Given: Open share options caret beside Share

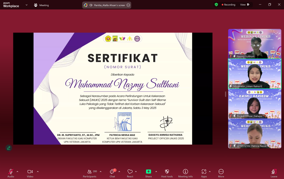Looking at the screenshot, I should tap(156, 172).
